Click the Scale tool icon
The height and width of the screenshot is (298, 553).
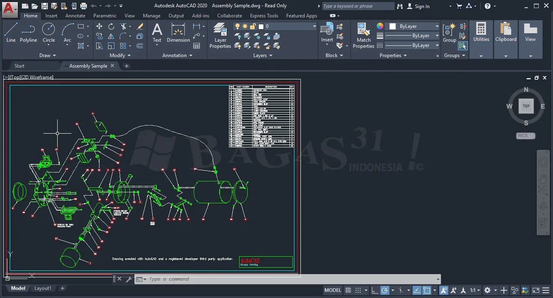(111, 46)
